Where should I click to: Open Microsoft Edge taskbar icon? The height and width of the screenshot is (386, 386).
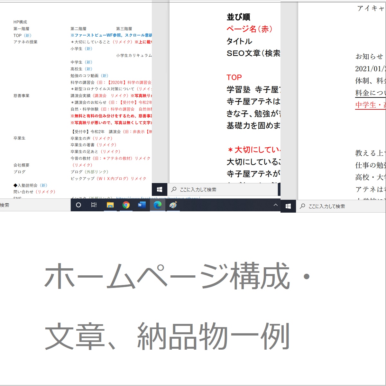[x=158, y=205]
